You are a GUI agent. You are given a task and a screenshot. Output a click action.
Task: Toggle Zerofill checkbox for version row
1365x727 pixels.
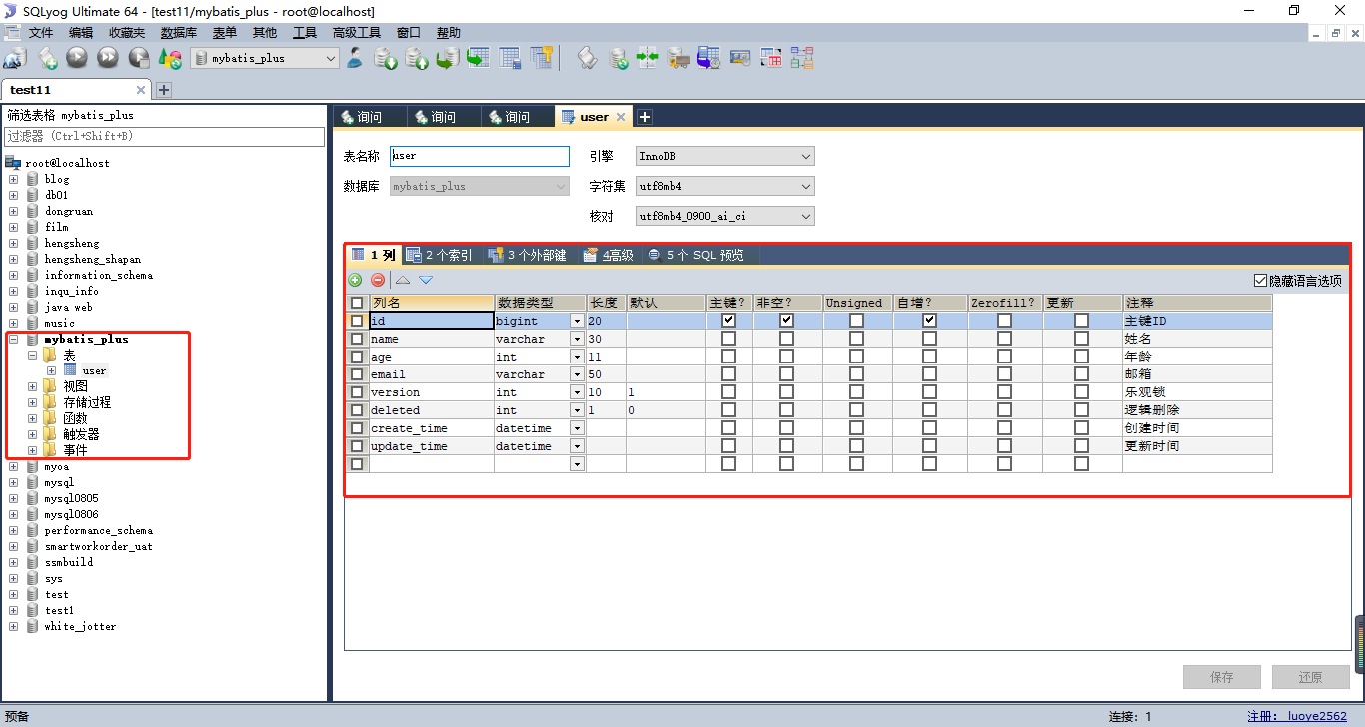pyautogui.click(x=1004, y=392)
